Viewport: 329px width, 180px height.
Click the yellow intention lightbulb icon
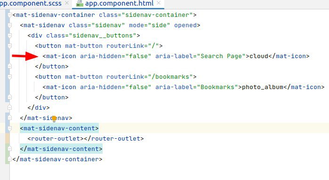[54, 119]
